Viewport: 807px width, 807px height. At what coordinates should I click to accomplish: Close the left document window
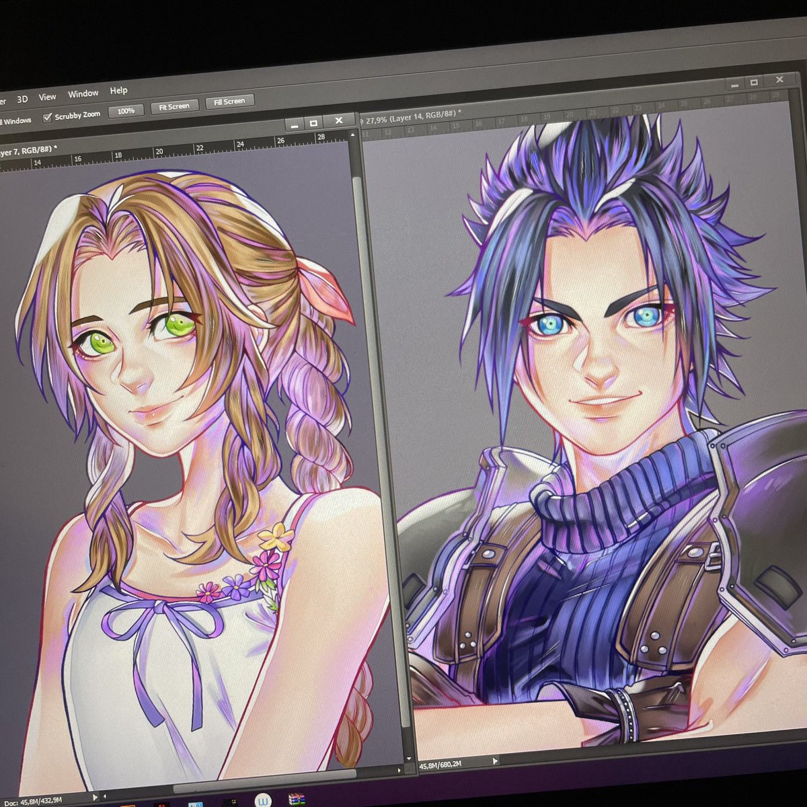tap(338, 121)
